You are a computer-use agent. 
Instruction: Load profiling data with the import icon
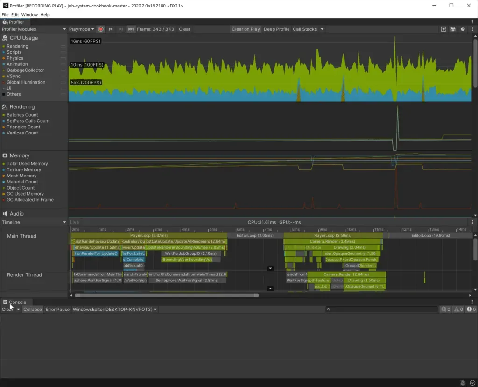(443, 29)
